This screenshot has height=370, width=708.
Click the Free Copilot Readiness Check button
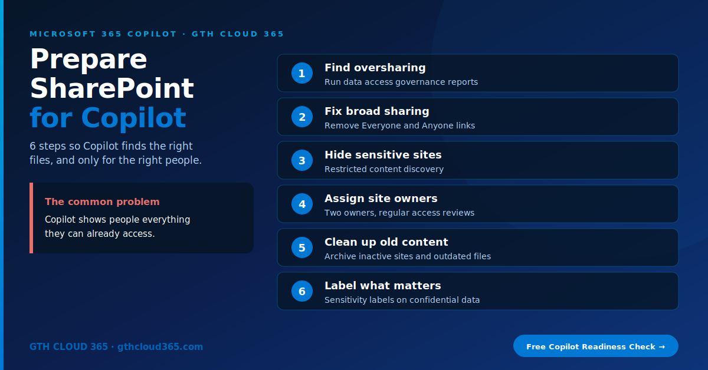(x=596, y=346)
